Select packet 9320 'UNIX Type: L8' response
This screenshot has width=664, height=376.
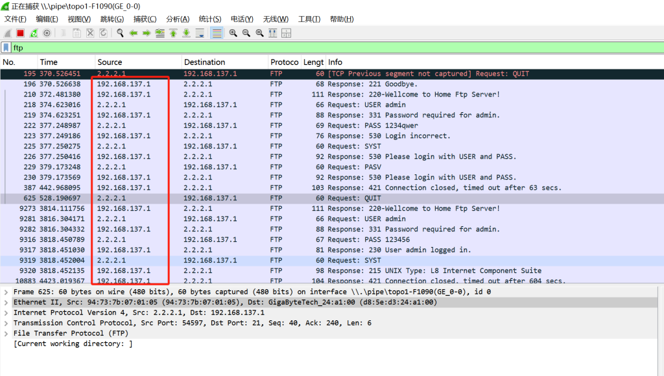pos(332,271)
